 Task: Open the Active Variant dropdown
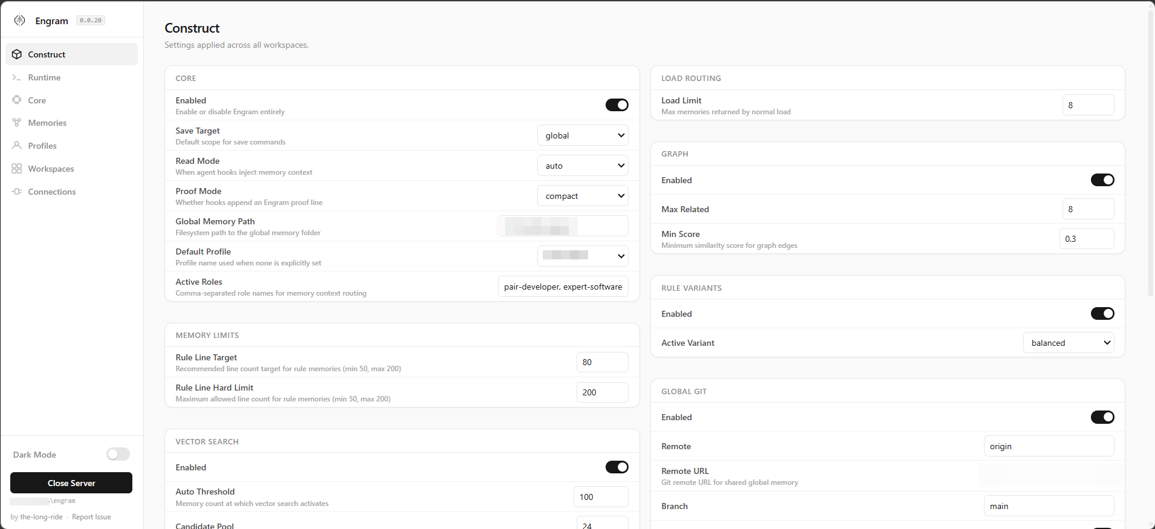coord(1069,343)
